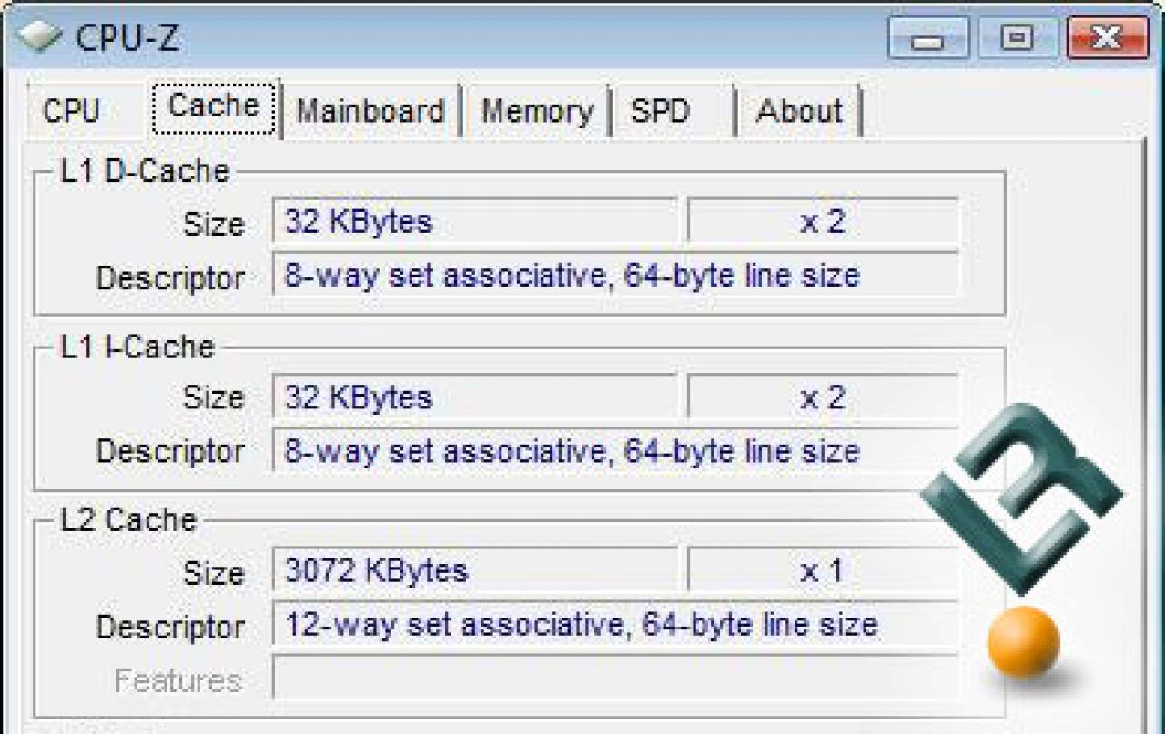
Task: Click the L1 D-Cache descriptor field
Action: pyautogui.click(x=616, y=274)
